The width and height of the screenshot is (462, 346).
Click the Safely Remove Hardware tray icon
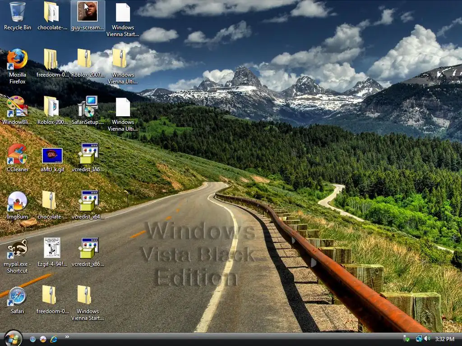tap(407, 339)
